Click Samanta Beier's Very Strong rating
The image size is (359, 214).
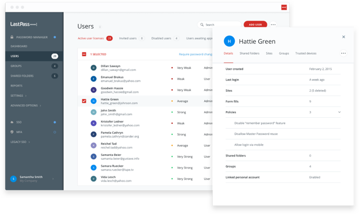pyautogui.click(x=185, y=157)
